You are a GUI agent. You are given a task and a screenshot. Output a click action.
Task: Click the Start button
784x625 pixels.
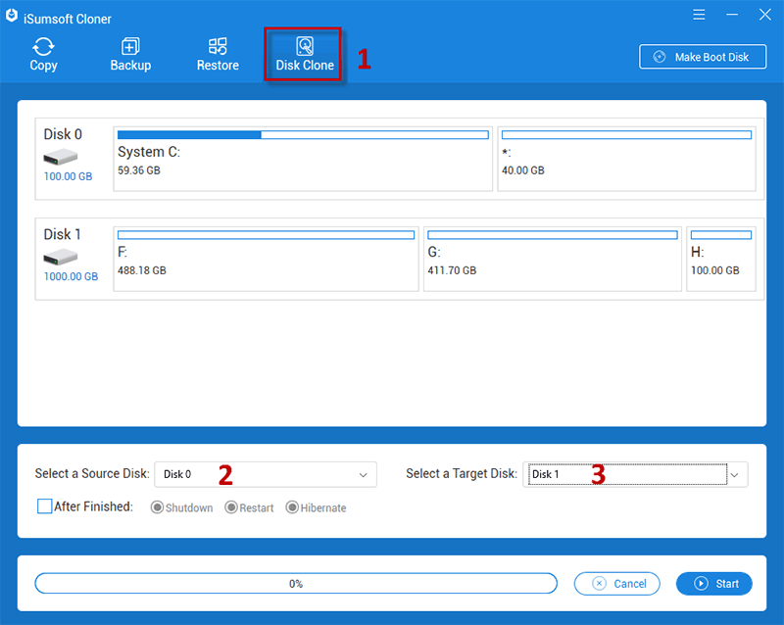[x=714, y=584]
